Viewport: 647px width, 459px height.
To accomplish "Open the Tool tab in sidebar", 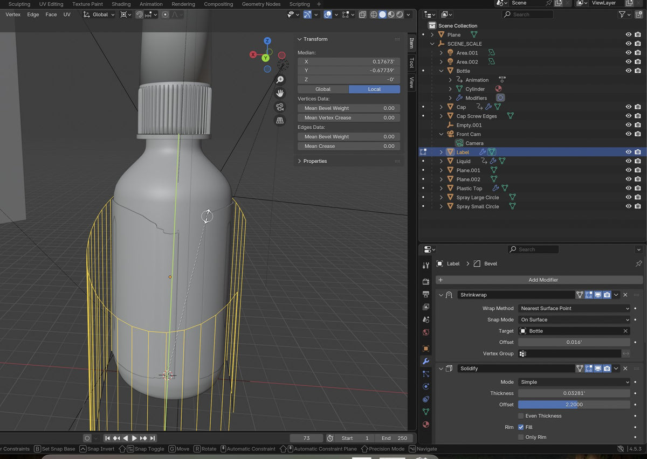I will click(x=412, y=62).
